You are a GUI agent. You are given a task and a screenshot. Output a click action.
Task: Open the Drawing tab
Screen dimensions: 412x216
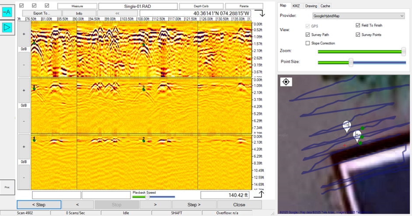click(311, 6)
